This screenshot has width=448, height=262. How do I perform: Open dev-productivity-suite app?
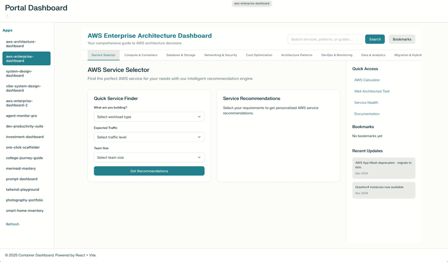click(x=27, y=126)
